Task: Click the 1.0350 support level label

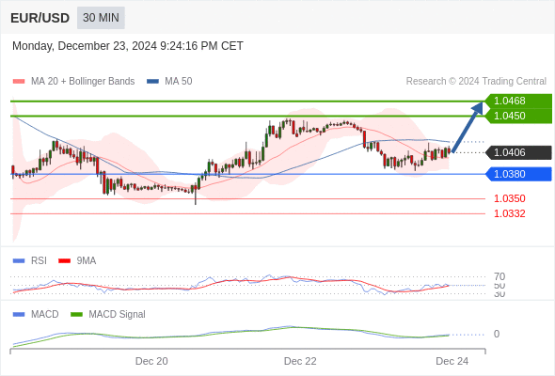Action: click(509, 198)
